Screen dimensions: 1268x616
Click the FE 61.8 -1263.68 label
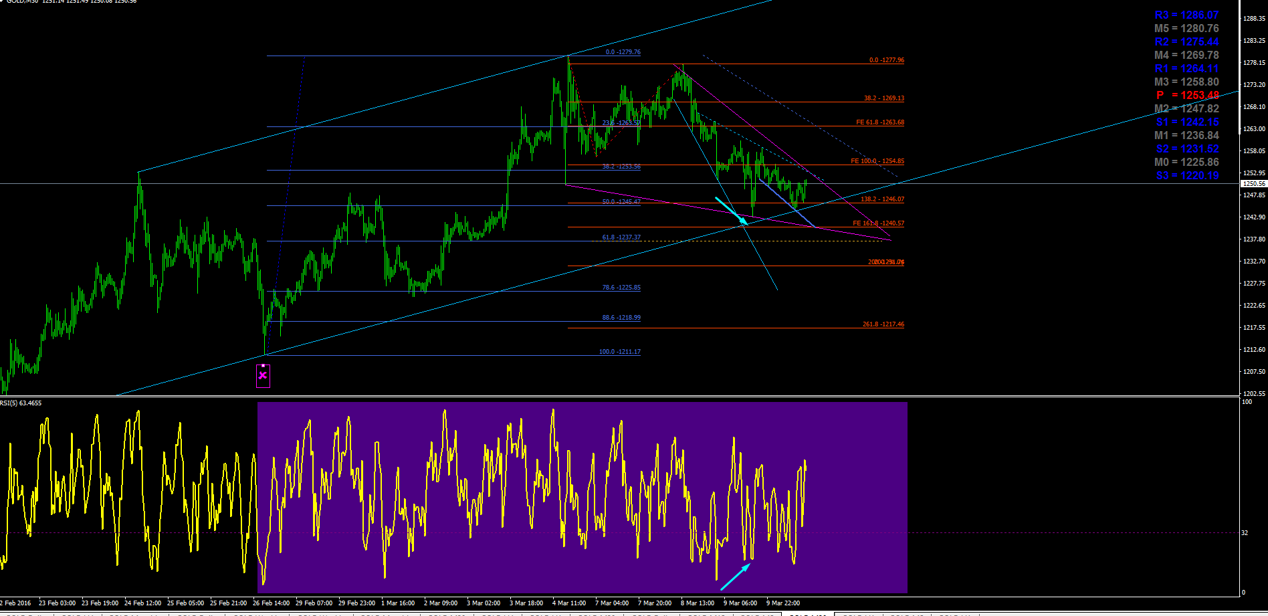click(880, 122)
